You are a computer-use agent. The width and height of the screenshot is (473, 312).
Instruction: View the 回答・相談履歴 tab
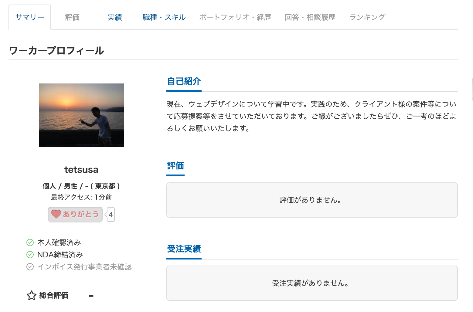[x=310, y=17]
